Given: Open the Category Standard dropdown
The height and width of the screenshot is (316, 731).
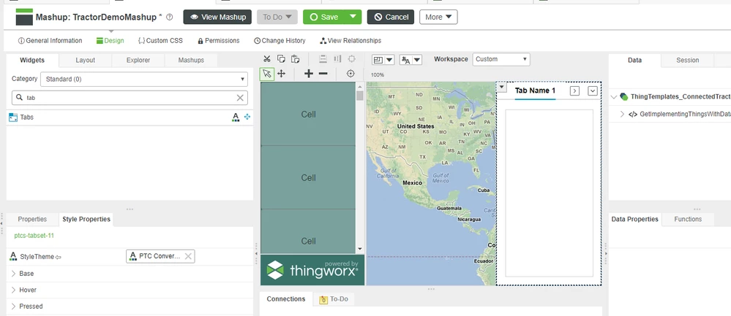Looking at the screenshot, I should click(144, 79).
